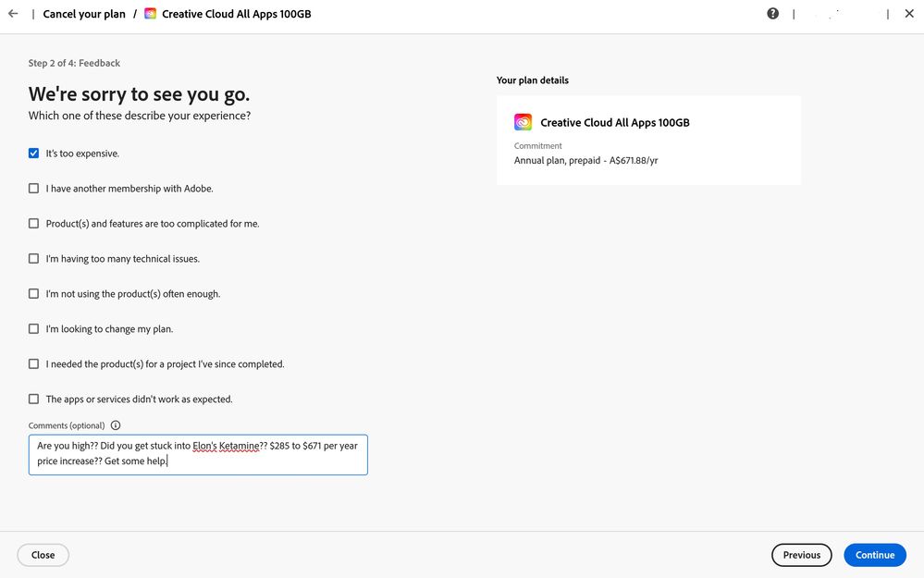Click the "Cancel your plan" breadcrumb

pyautogui.click(x=84, y=14)
